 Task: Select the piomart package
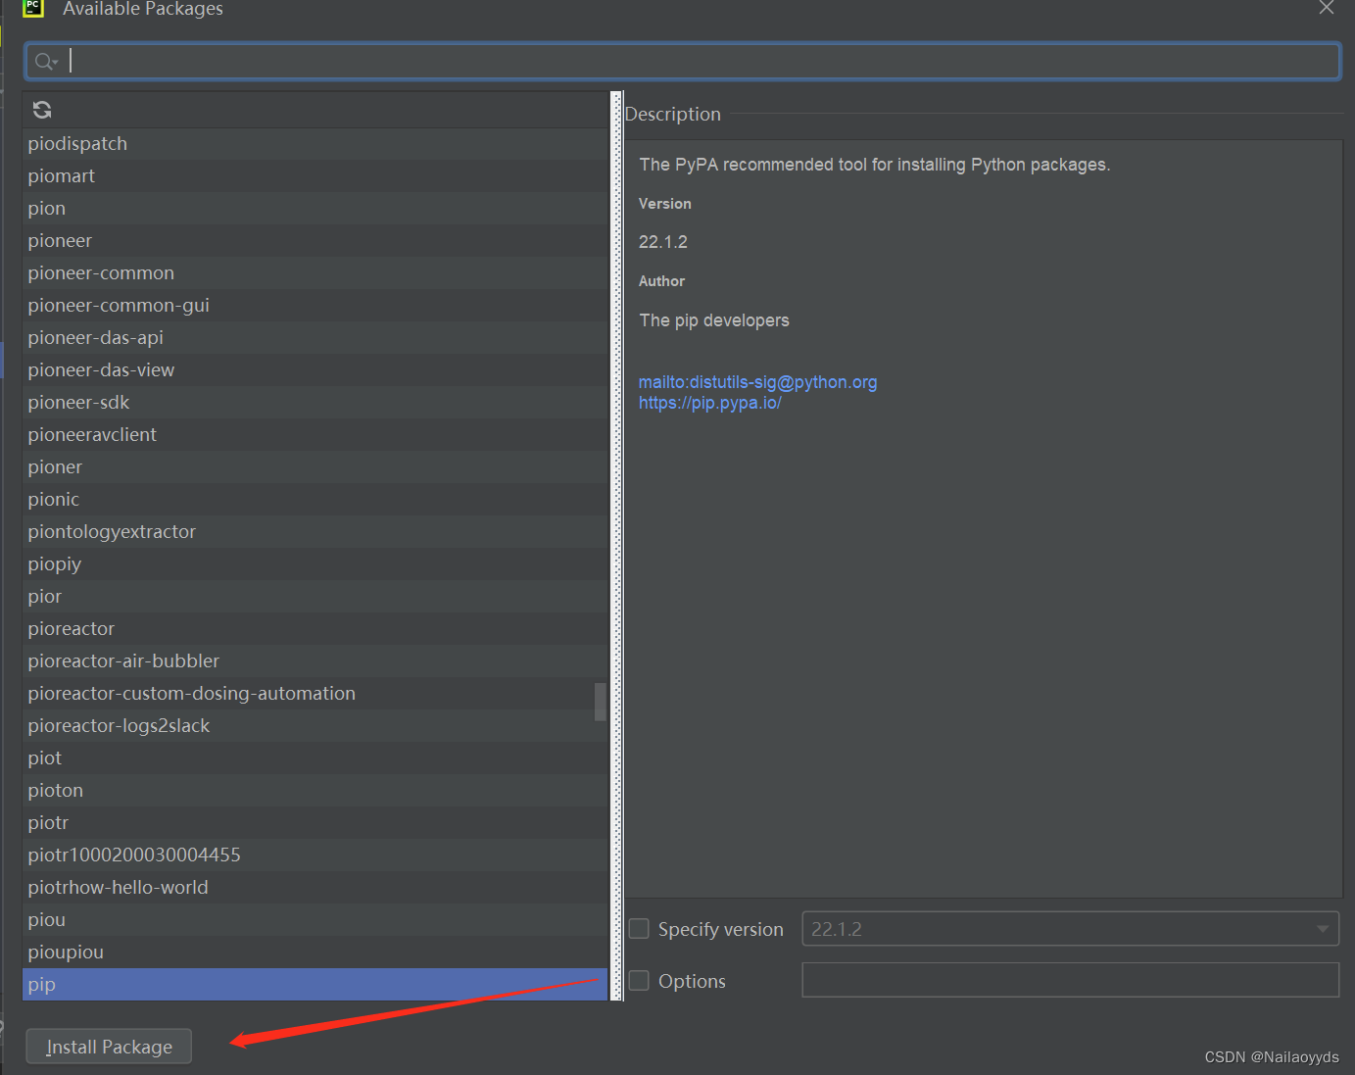(x=315, y=176)
